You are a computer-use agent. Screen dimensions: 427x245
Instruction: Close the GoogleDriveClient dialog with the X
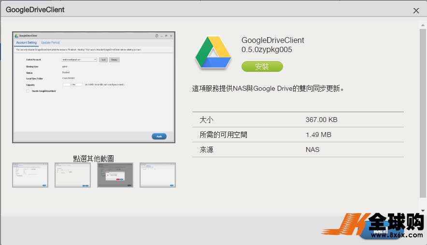pos(416,10)
